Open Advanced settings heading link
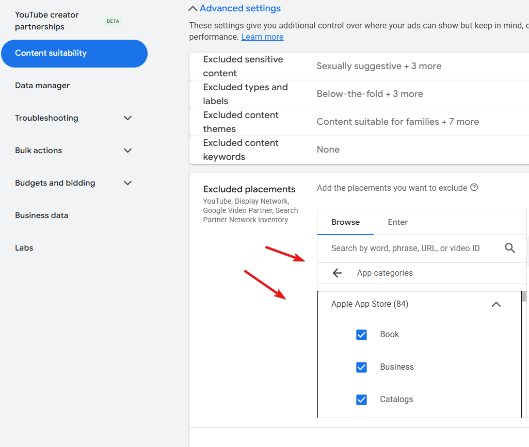The image size is (529, 447). point(240,8)
